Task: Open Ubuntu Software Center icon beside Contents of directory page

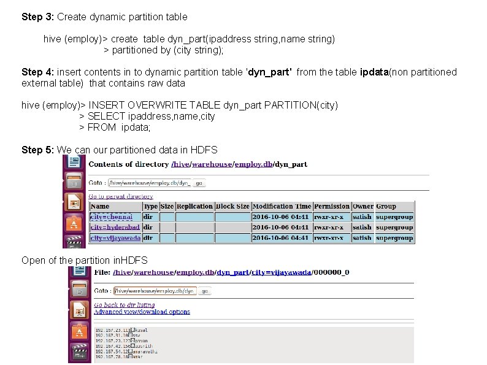Action: point(74,223)
